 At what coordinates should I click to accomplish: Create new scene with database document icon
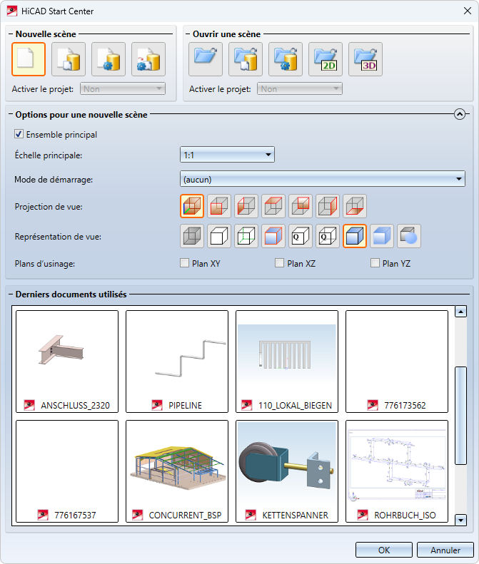(x=69, y=59)
